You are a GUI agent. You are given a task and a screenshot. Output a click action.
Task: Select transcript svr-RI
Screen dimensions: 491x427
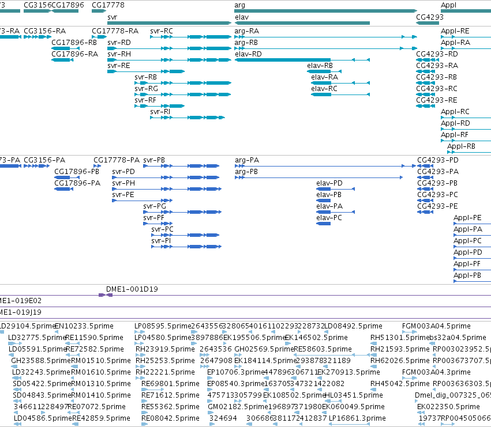pos(188,118)
